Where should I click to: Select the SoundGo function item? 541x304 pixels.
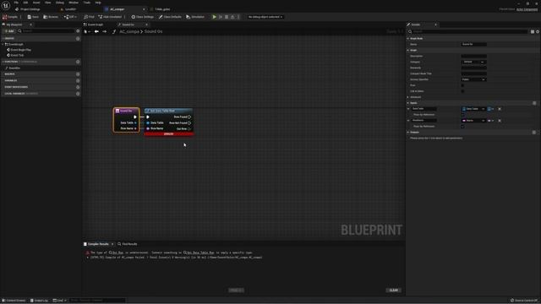click(x=14, y=68)
